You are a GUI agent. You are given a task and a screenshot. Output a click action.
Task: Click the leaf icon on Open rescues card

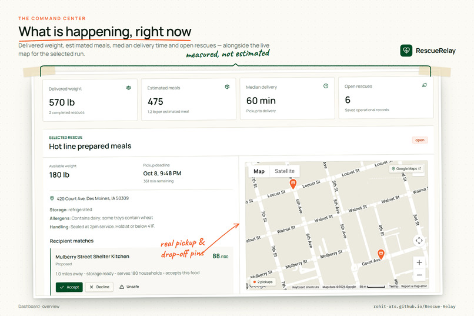pyautogui.click(x=425, y=85)
